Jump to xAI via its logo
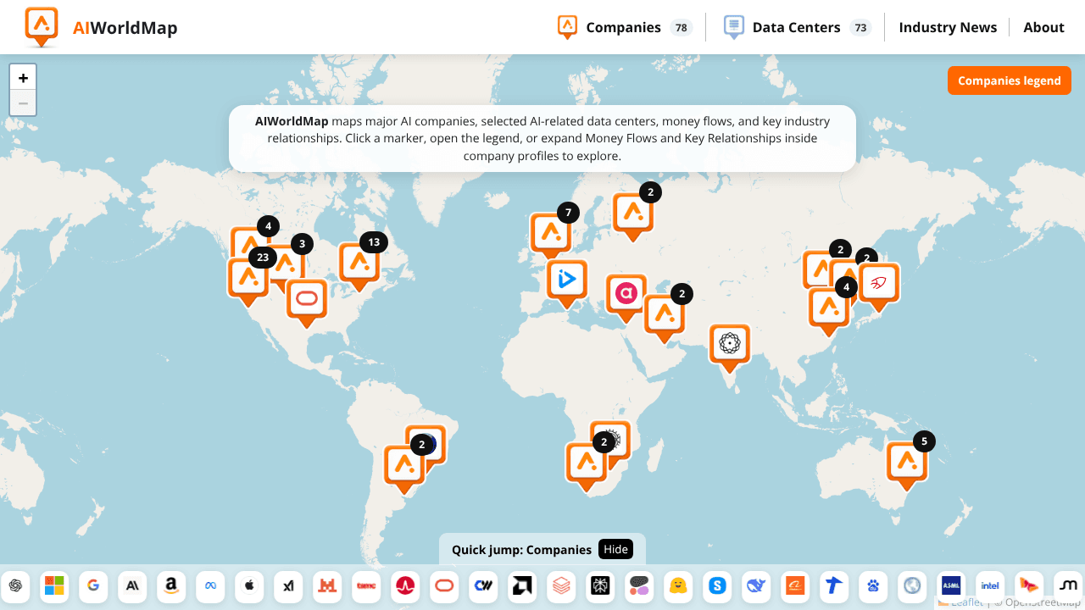The image size is (1085, 610). coord(288,585)
